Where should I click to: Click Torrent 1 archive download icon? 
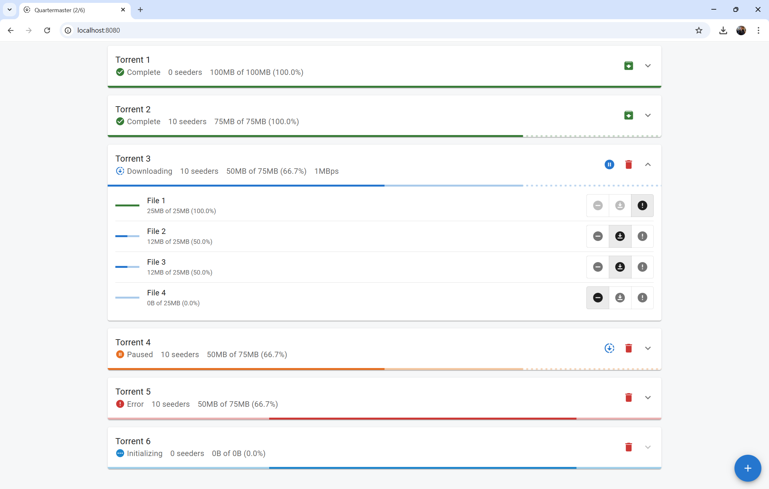(x=628, y=66)
